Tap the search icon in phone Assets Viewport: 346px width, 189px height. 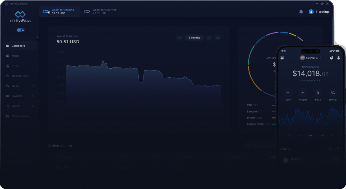pyautogui.click(x=330, y=149)
